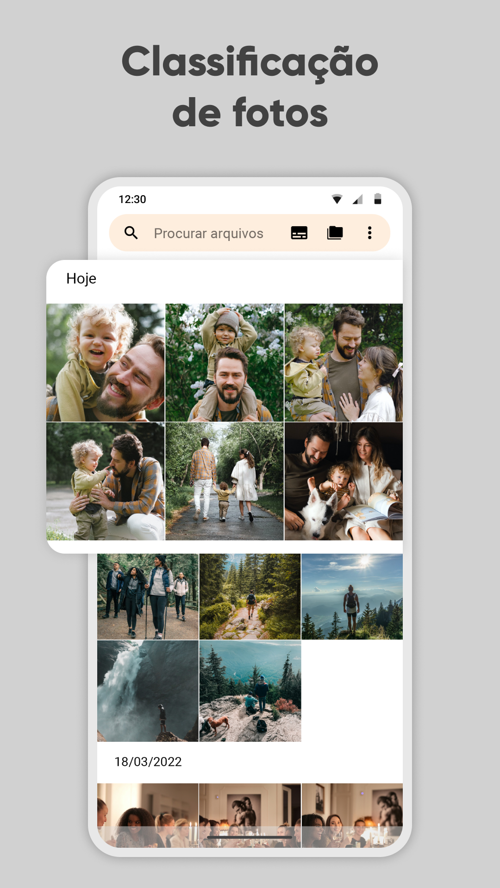Screen dimensions: 500x888
Task: Select the 18/03/2022 date header
Action: [x=148, y=762]
